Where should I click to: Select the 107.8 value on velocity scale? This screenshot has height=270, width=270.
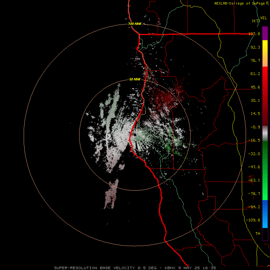(x=254, y=34)
